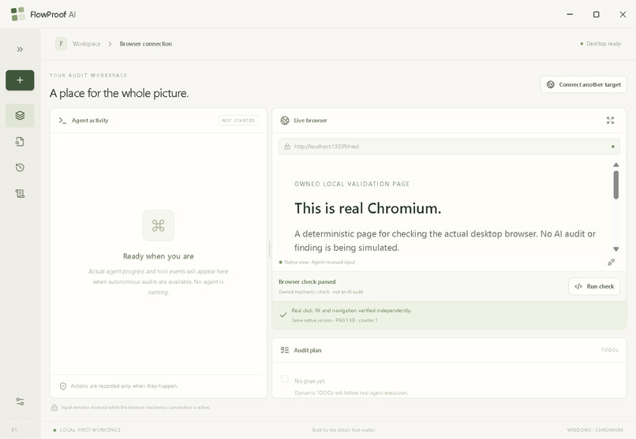Expand live browser to fullscreen
The image size is (636, 439).
[x=610, y=121]
